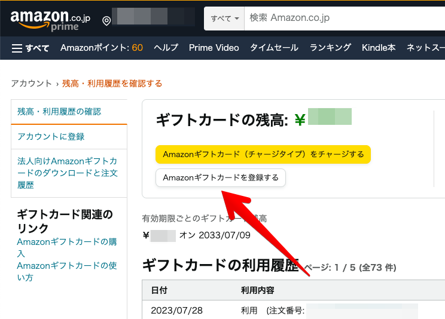
Task: Open the Amazonギフトカードの購入 link
Action: point(67,247)
